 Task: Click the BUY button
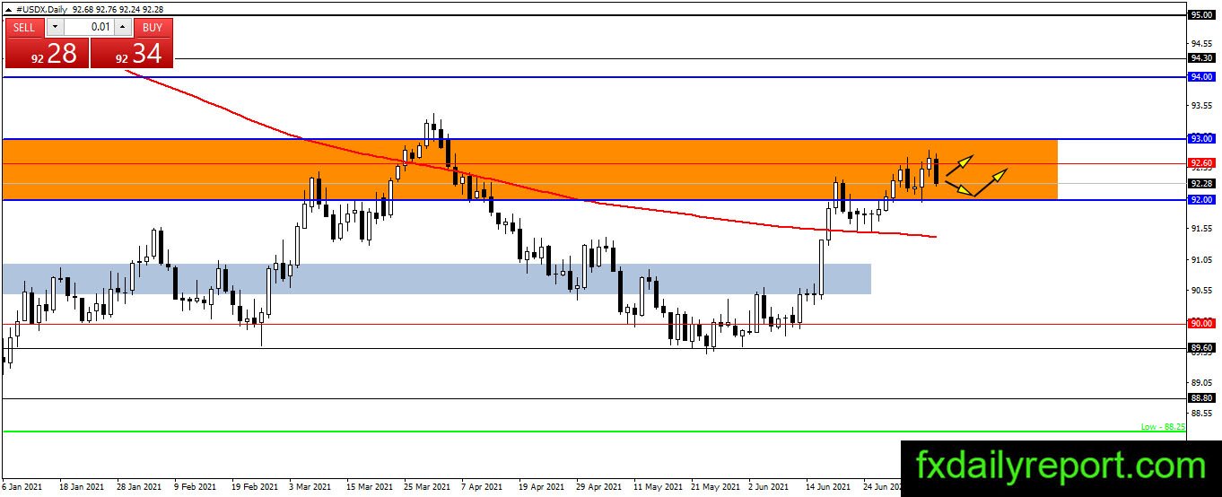(x=153, y=28)
